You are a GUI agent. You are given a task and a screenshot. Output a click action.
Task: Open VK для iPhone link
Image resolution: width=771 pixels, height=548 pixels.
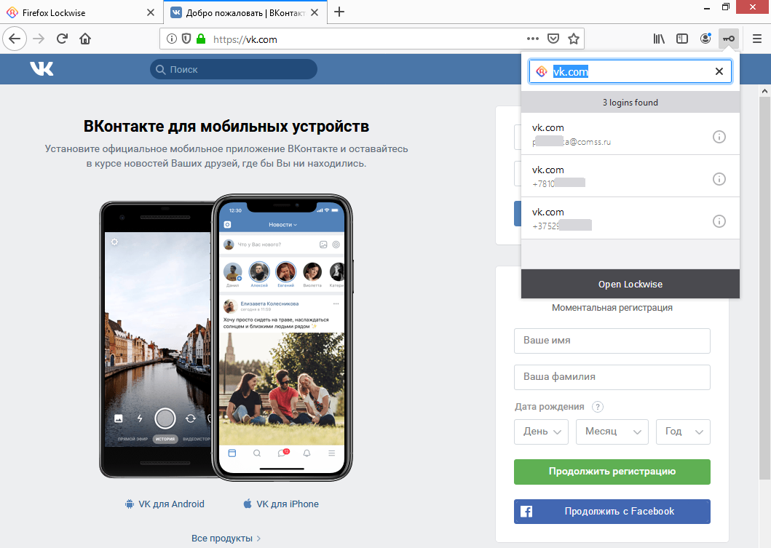coord(281,504)
